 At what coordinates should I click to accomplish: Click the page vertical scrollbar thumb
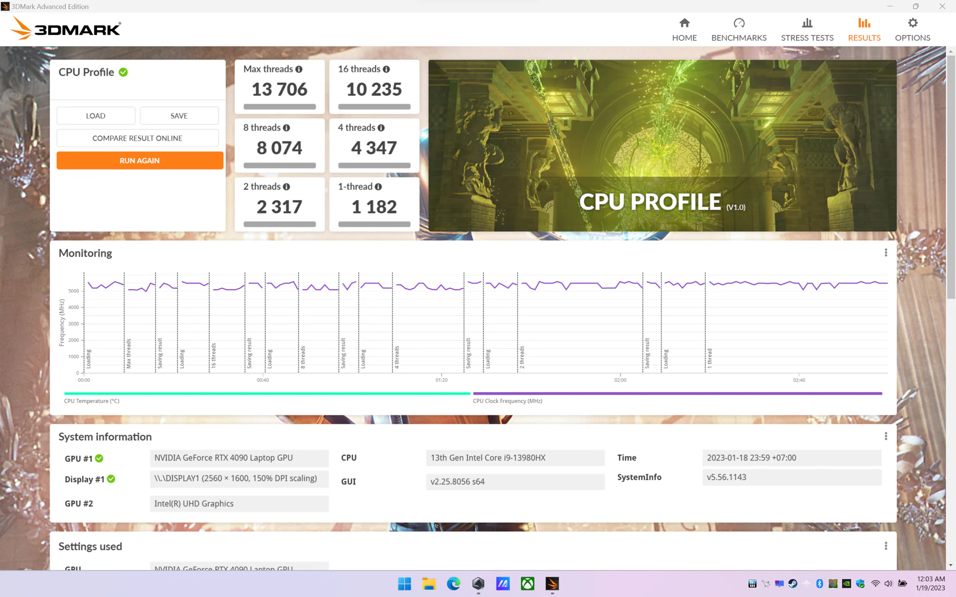click(x=951, y=177)
